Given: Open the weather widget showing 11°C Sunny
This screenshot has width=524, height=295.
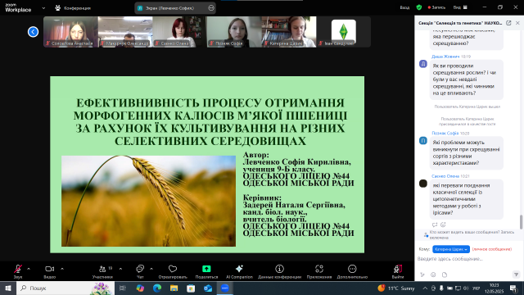Looking at the screenshot, I should (x=396, y=288).
